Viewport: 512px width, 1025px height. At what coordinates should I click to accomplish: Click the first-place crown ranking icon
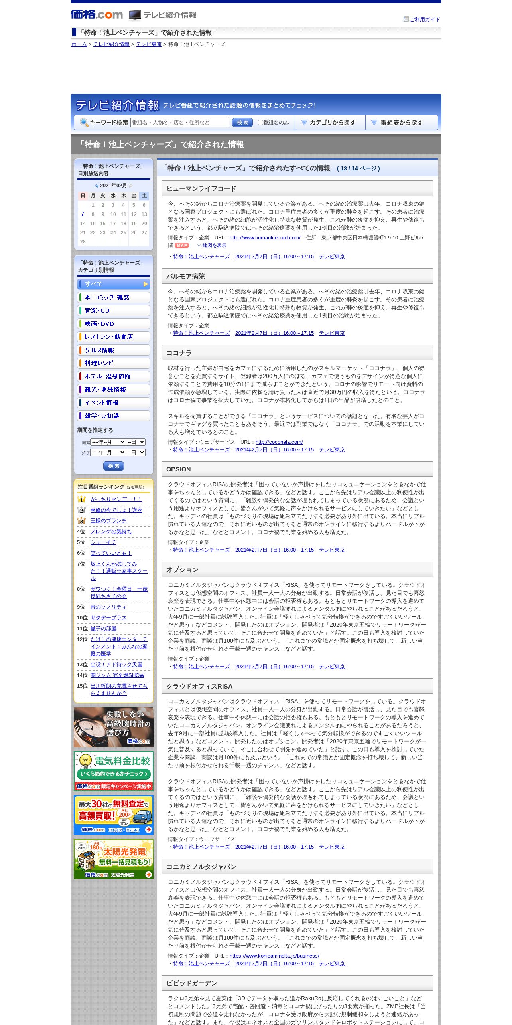point(81,499)
